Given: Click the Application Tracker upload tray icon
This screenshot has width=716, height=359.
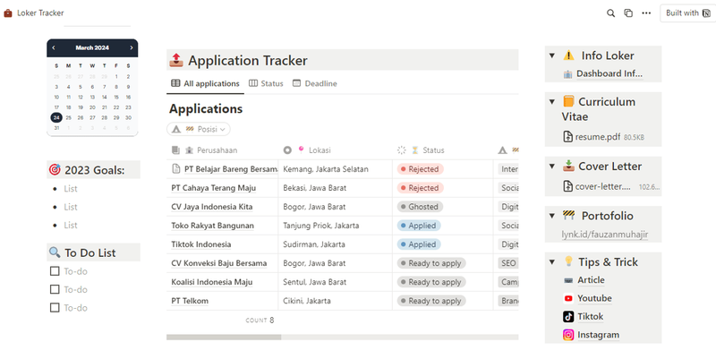Looking at the screenshot, I should 176,60.
